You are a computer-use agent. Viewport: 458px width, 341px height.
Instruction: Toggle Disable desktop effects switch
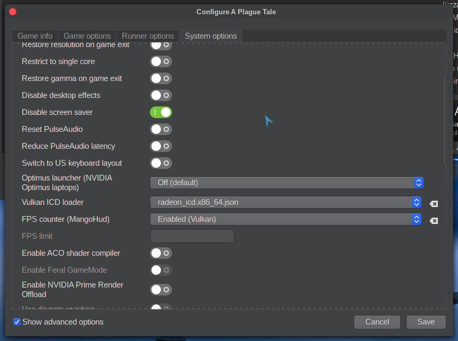(161, 95)
